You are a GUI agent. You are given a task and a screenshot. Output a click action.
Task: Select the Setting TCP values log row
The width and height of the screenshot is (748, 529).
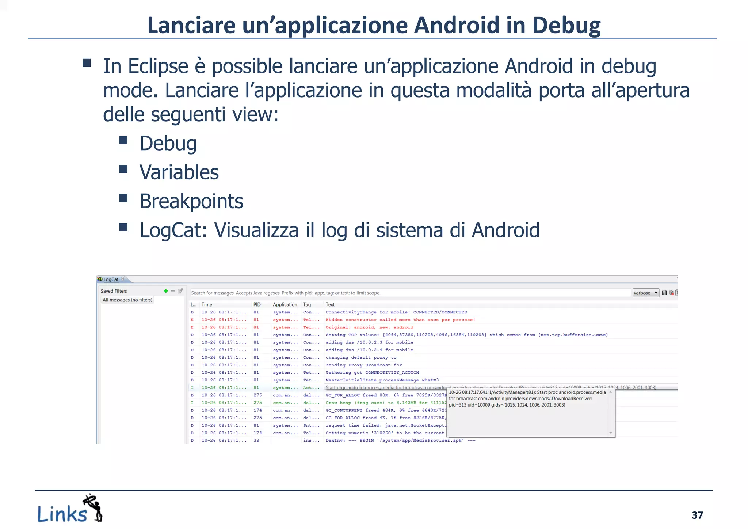[433, 335]
